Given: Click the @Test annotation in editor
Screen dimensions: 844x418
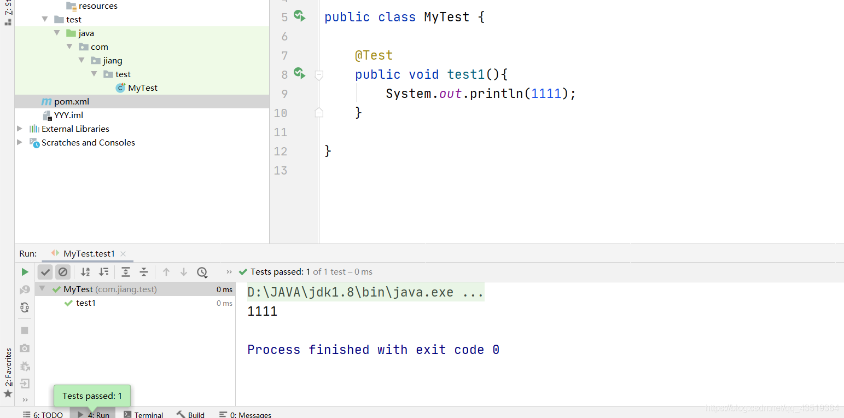Looking at the screenshot, I should pos(374,55).
